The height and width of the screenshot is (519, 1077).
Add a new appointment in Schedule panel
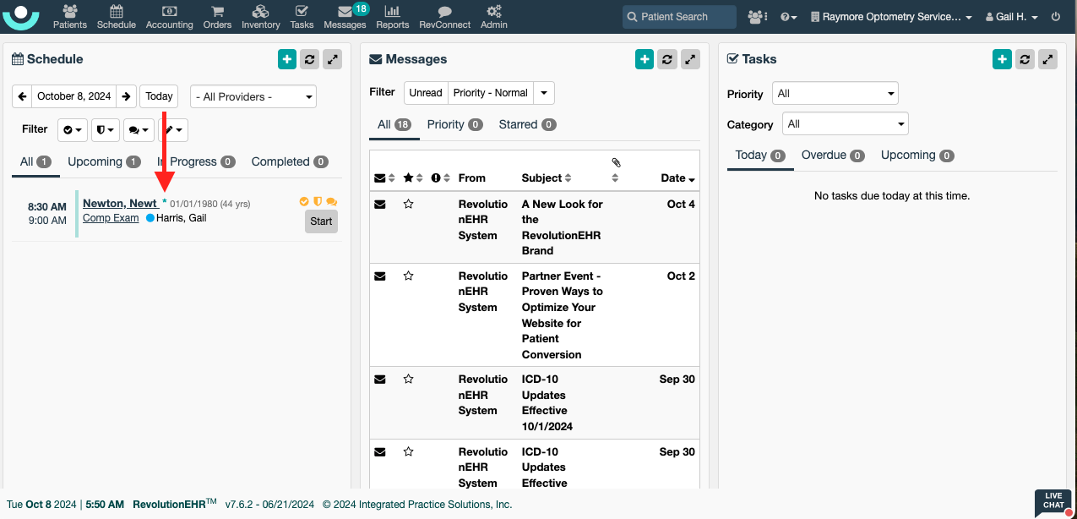click(x=287, y=59)
